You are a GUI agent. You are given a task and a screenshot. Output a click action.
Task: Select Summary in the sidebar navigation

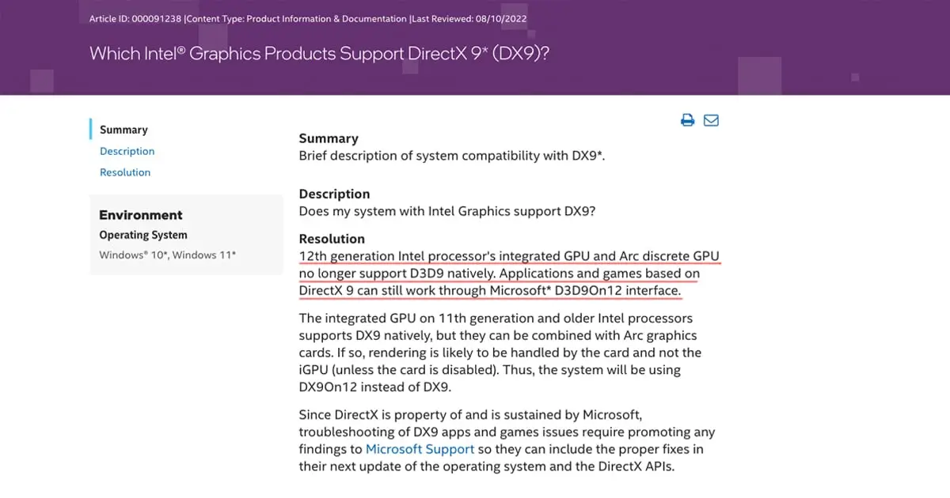(x=123, y=130)
